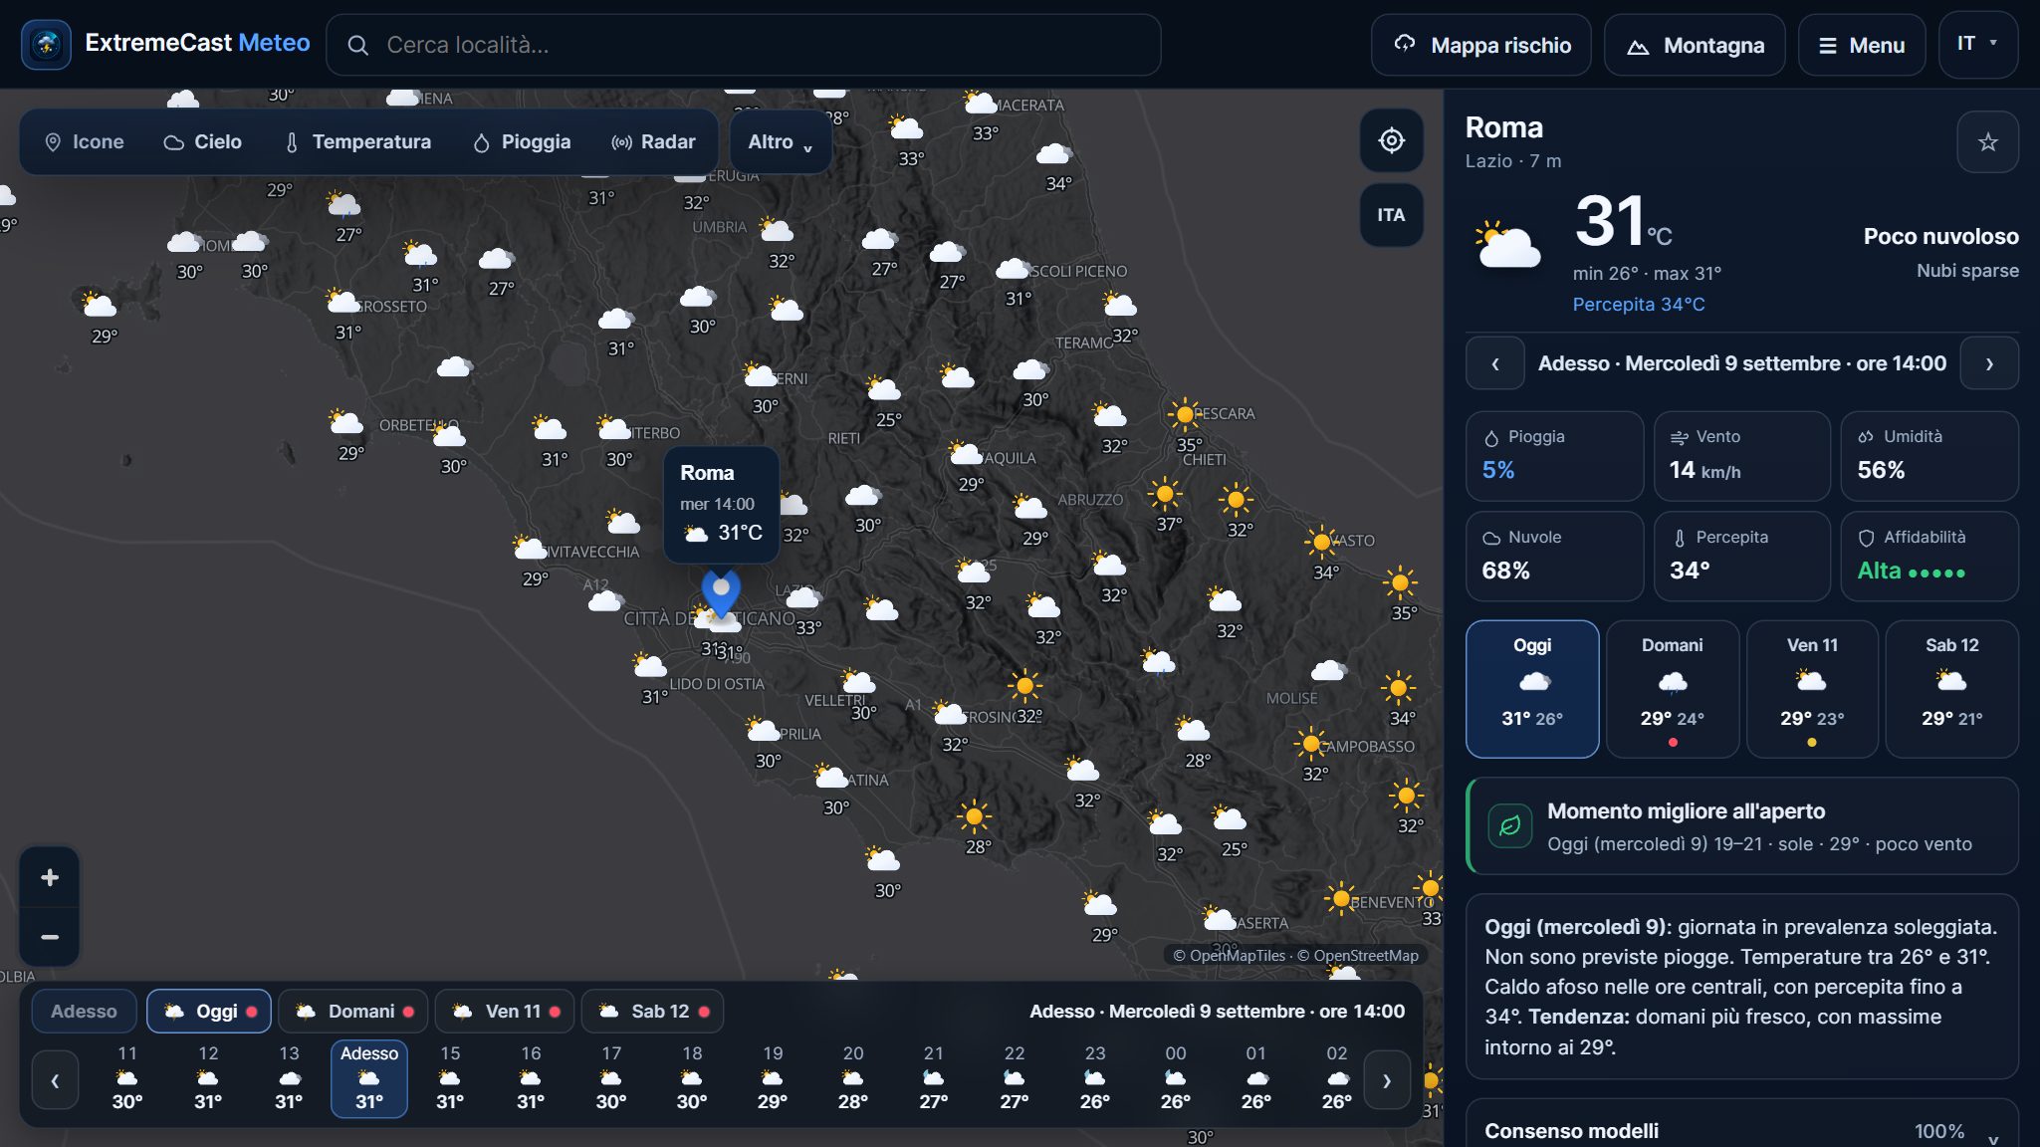2040x1147 pixels.
Task: Select the Adesso slot in hourly timeline
Action: click(369, 1078)
